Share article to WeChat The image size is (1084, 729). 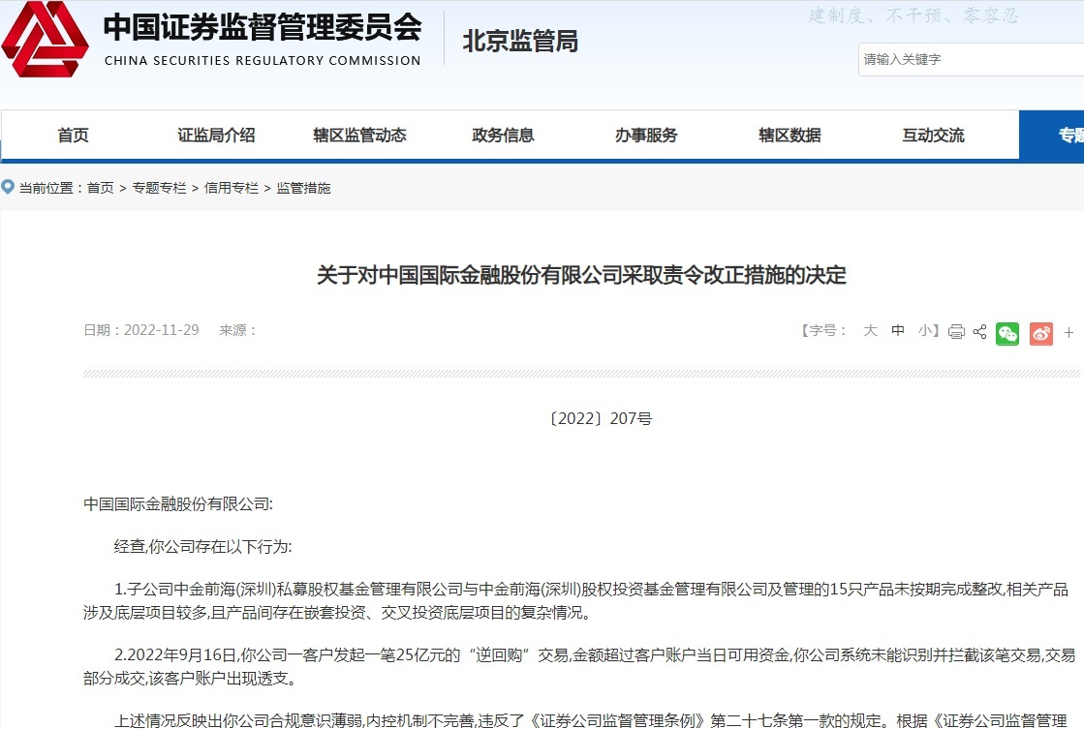1007,334
